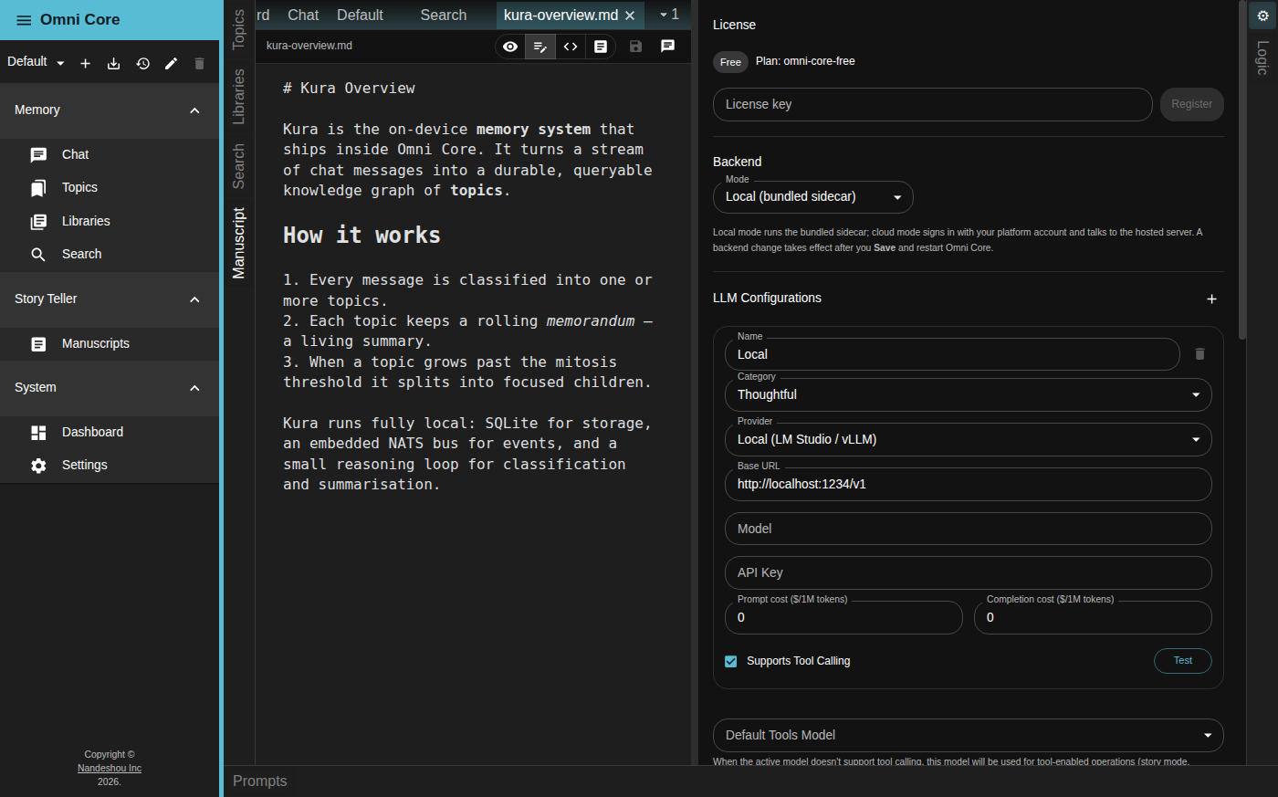Click the save floppy disk icon

636,47
